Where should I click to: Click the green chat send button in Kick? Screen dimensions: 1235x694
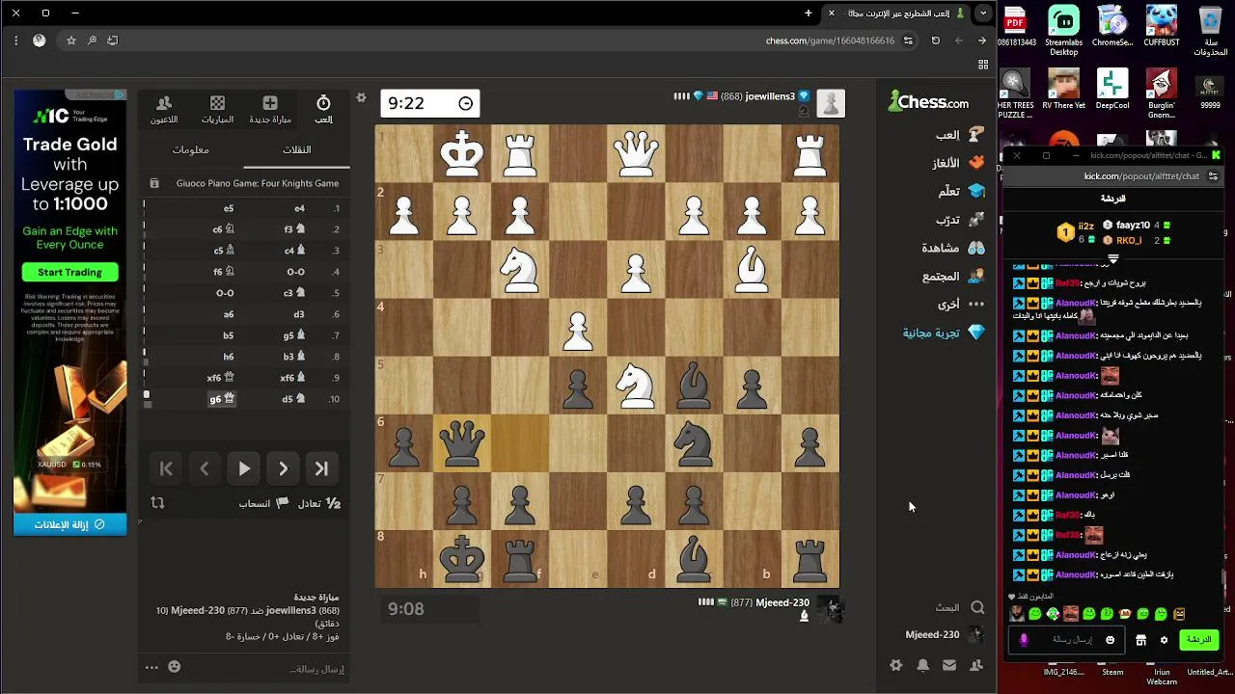tap(1198, 639)
